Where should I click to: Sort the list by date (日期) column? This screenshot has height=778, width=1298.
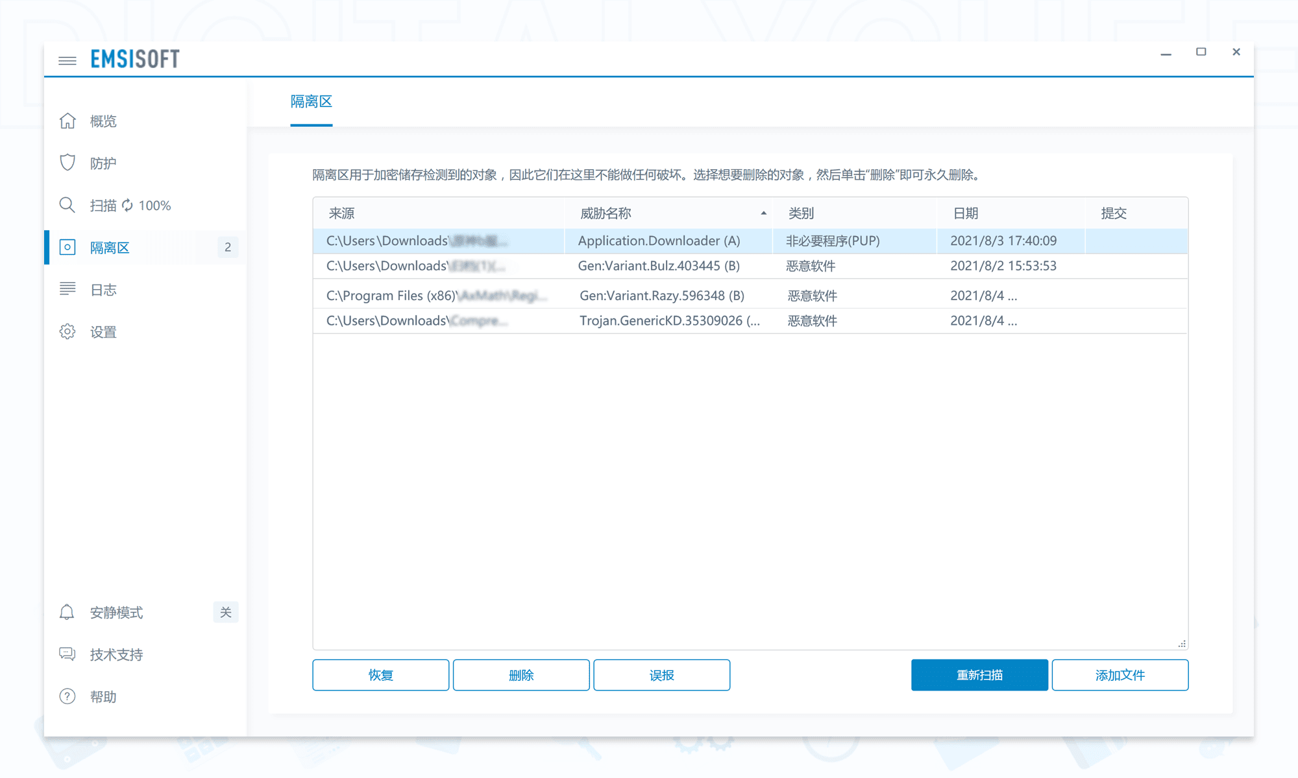pos(967,213)
